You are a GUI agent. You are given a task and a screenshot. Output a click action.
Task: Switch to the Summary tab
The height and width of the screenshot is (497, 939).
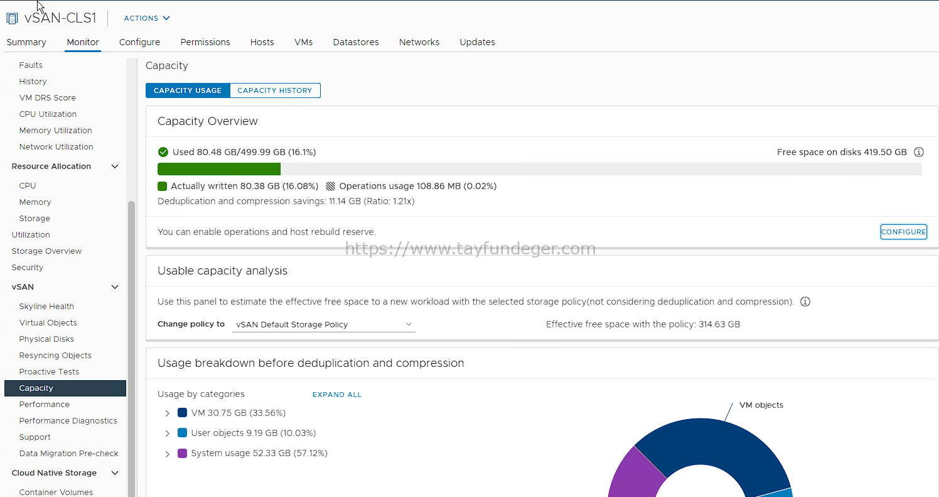(x=26, y=42)
